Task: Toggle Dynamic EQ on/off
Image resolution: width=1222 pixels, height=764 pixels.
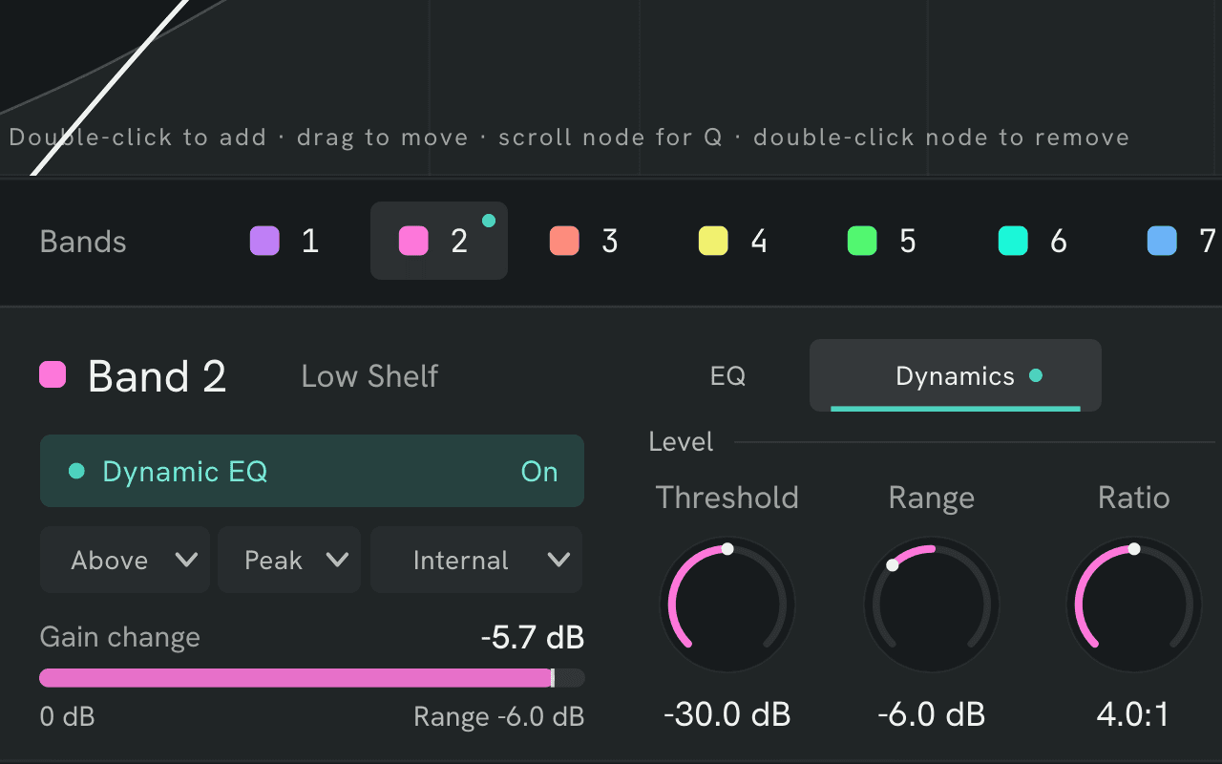Action: (312, 471)
